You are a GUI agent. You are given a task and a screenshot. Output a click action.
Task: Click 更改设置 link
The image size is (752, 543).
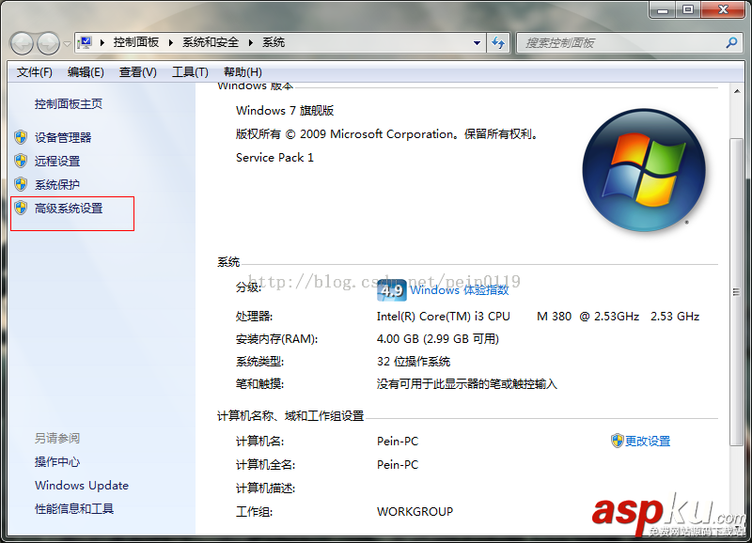point(648,441)
